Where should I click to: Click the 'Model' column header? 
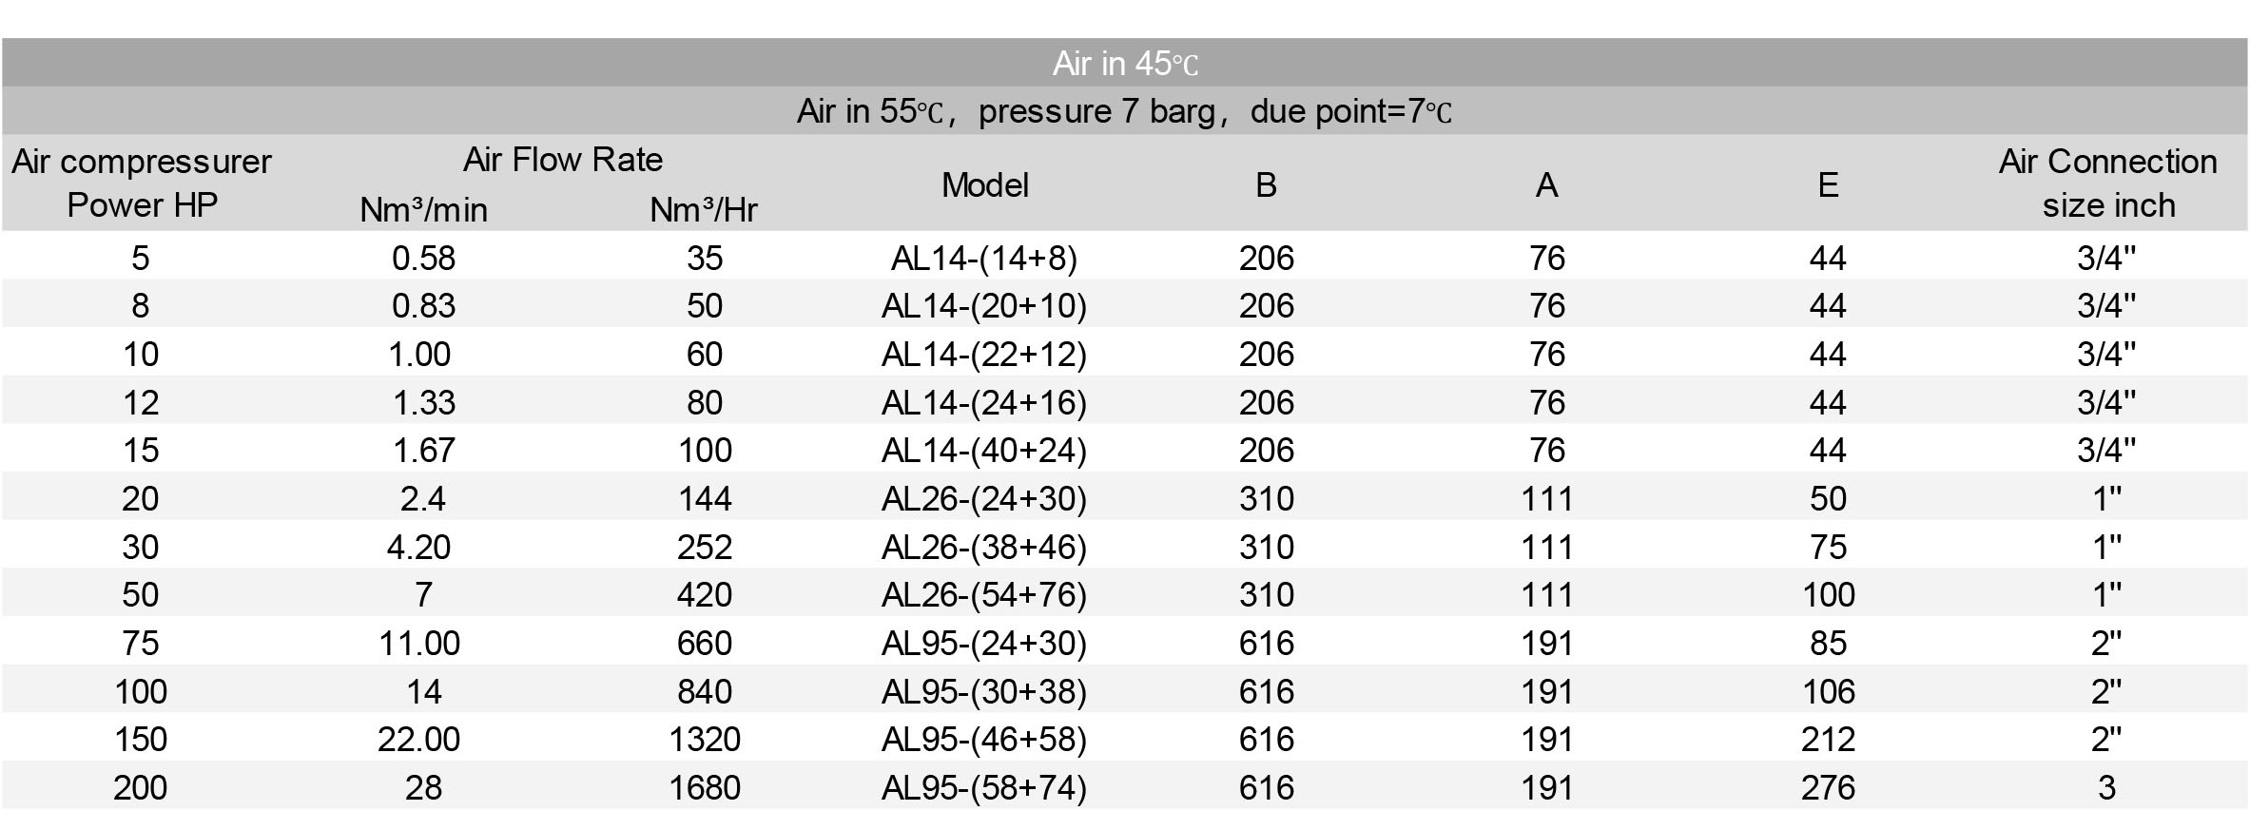tap(984, 184)
